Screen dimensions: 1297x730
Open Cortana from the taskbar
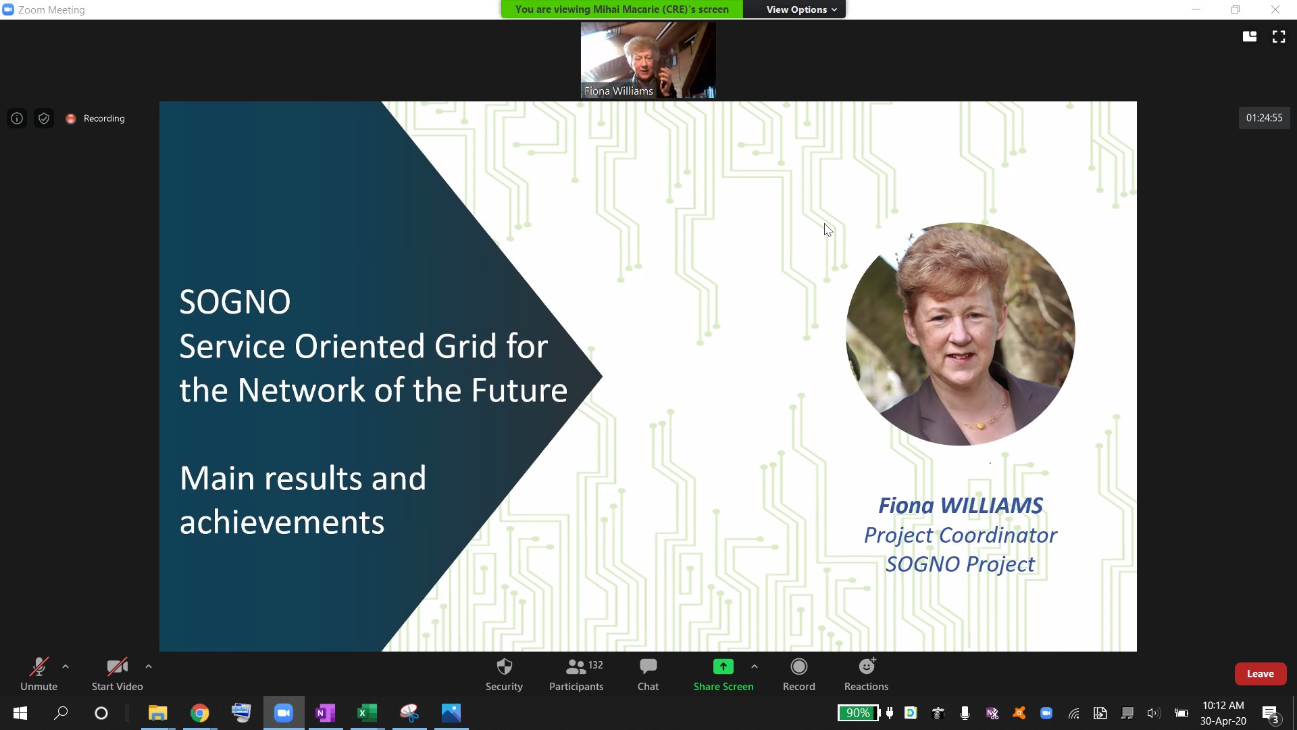point(101,713)
